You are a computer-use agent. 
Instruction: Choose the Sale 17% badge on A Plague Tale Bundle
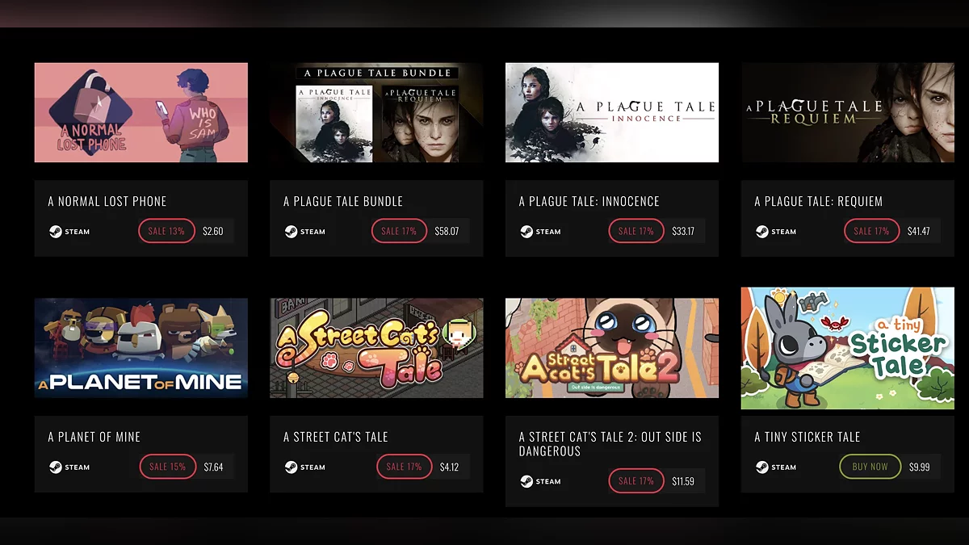399,231
